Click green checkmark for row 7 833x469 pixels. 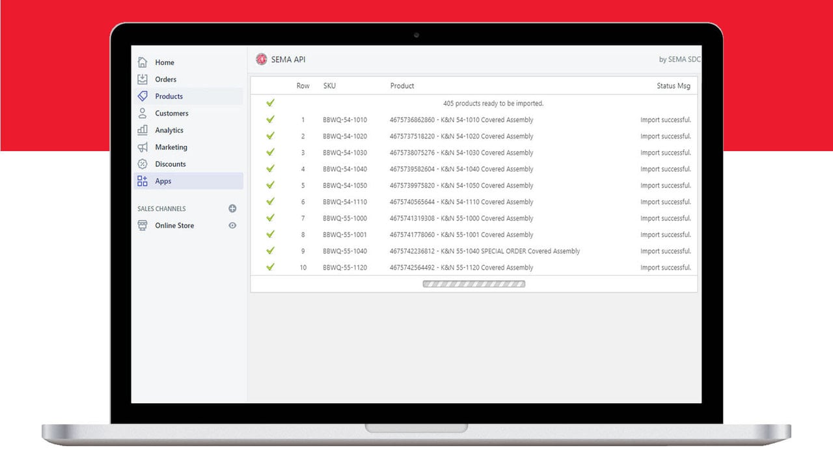(270, 218)
